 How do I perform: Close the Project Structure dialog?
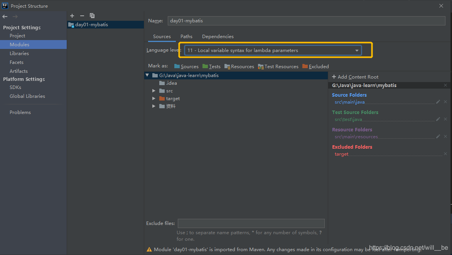441,6
